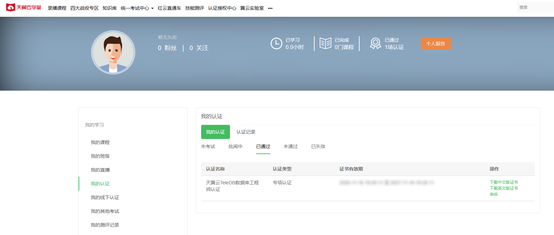Click the book icon beside 已完成
Image resolution: width=554 pixels, height=235 pixels.
325,43
